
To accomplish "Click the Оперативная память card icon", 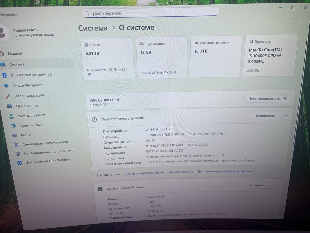I will pos(196,43).
